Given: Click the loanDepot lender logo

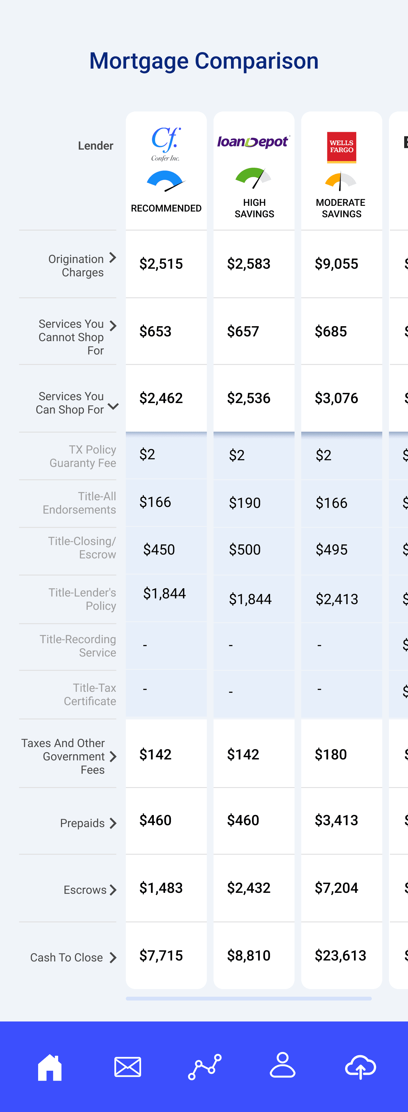Looking at the screenshot, I should [254, 142].
